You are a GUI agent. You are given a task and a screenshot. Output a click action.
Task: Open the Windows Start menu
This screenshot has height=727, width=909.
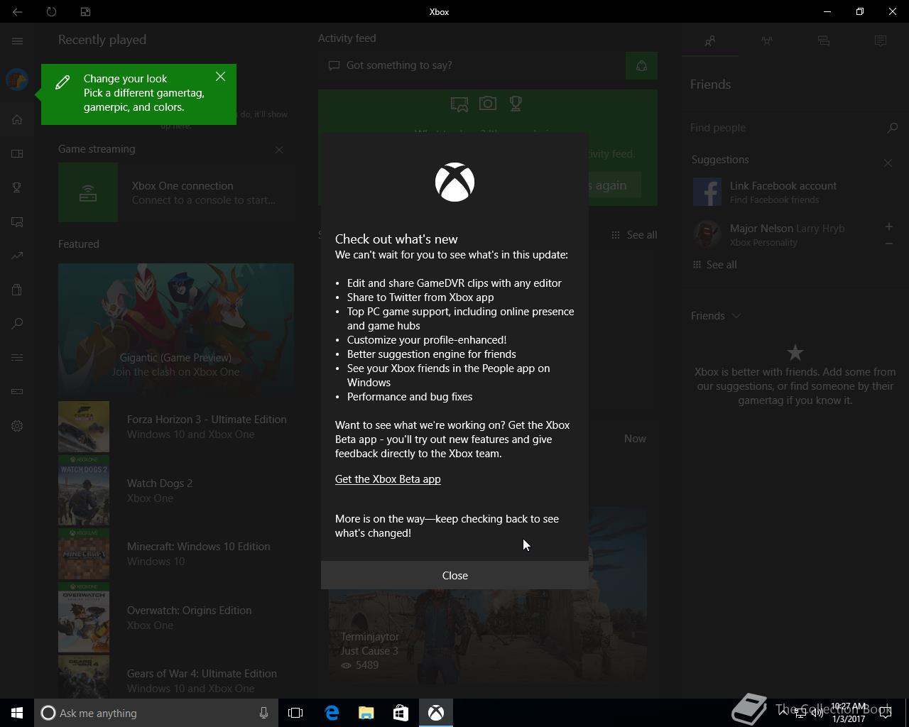tap(17, 713)
